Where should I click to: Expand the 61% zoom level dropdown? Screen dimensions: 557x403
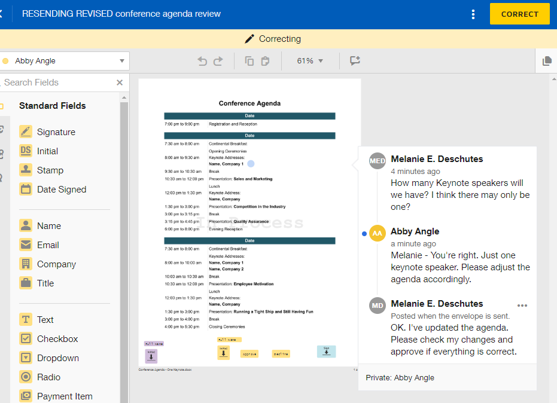point(310,61)
